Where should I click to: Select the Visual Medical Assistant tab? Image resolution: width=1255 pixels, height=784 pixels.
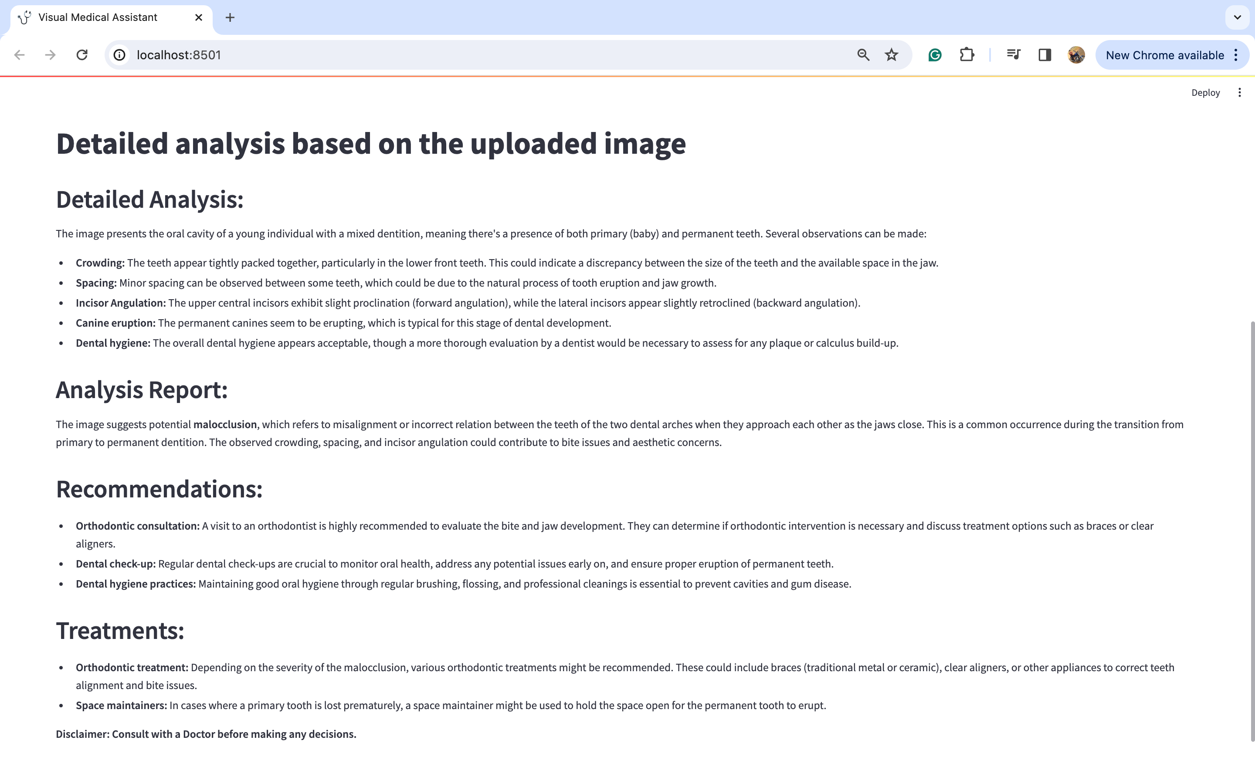[98, 17]
